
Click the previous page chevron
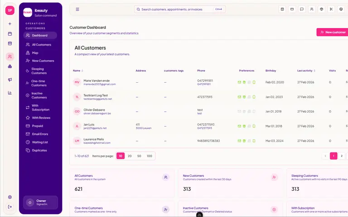coord(325,156)
